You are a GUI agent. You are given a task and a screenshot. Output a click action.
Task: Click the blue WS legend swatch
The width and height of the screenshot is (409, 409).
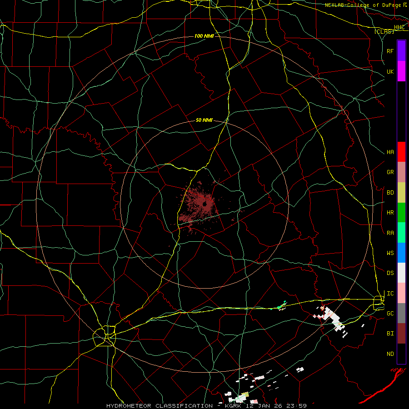(401, 253)
